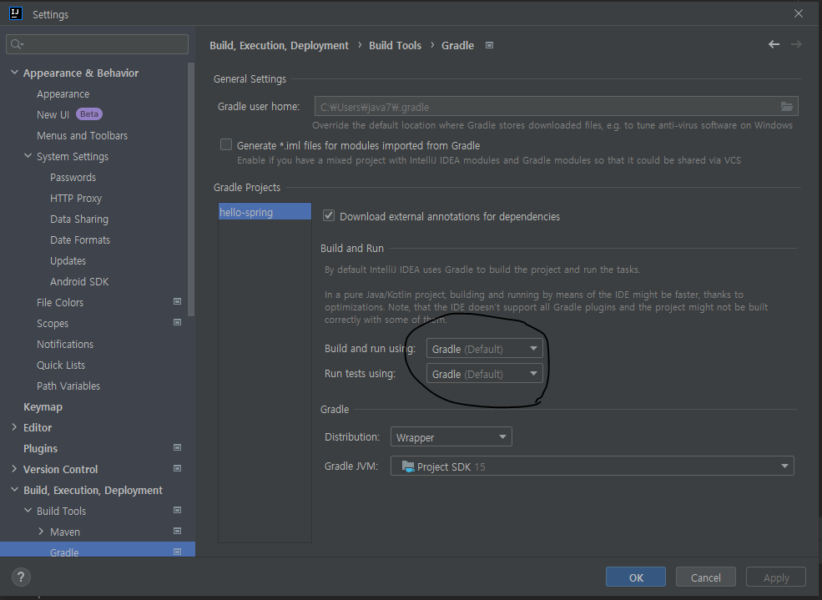Expand the Editor section
Viewport: 822px width, 600px height.
15,427
